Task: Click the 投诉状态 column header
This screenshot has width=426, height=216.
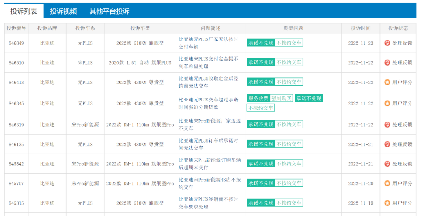Action: [x=398, y=28]
